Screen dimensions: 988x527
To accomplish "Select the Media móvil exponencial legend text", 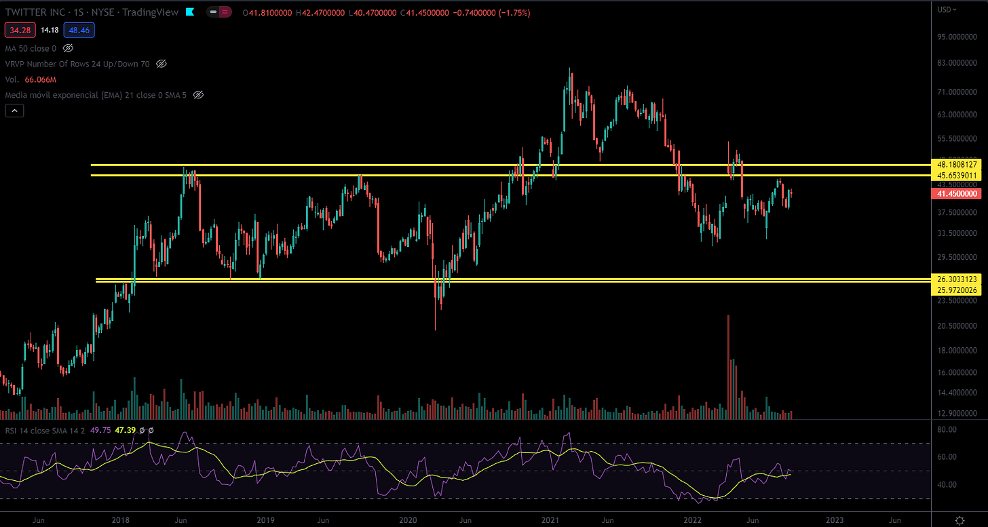I will [96, 95].
